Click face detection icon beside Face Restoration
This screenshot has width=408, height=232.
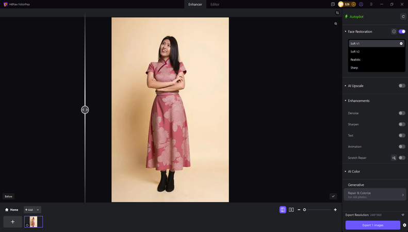coord(394,31)
